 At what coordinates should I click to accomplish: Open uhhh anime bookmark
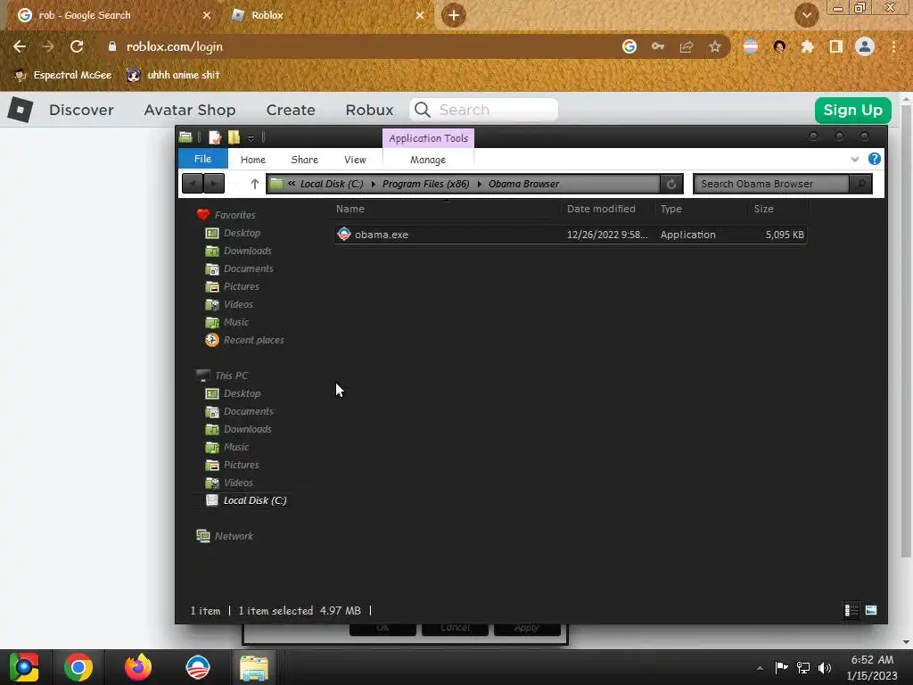point(173,75)
